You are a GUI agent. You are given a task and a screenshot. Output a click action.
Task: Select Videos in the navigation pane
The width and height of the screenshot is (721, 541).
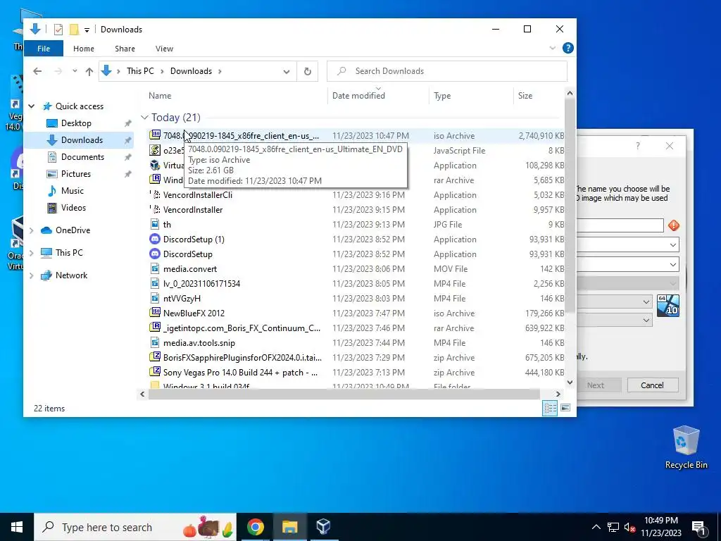click(x=73, y=208)
